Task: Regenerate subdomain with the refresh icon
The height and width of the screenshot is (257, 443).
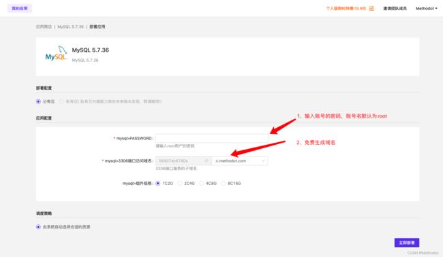Action: (207, 161)
